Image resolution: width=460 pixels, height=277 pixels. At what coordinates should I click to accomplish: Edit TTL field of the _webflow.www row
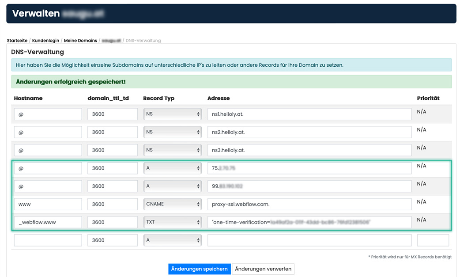pyautogui.click(x=113, y=222)
